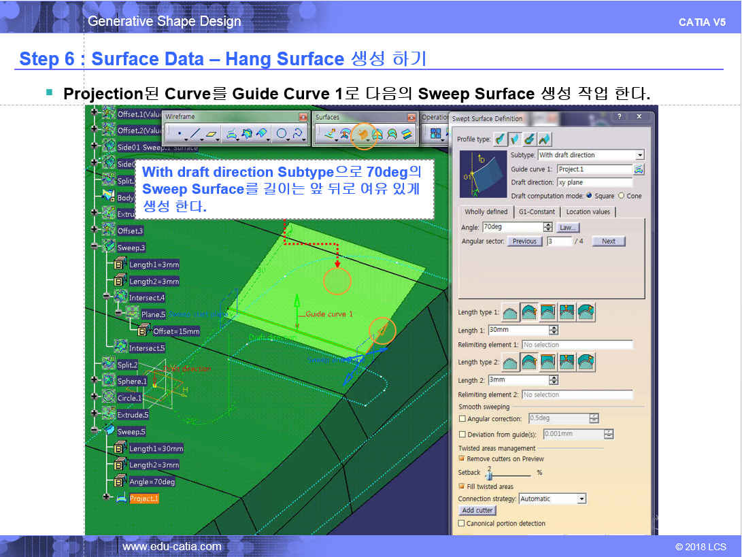Collapse the Sweep.5 tree node
The width and height of the screenshot is (742, 557).
click(x=95, y=431)
